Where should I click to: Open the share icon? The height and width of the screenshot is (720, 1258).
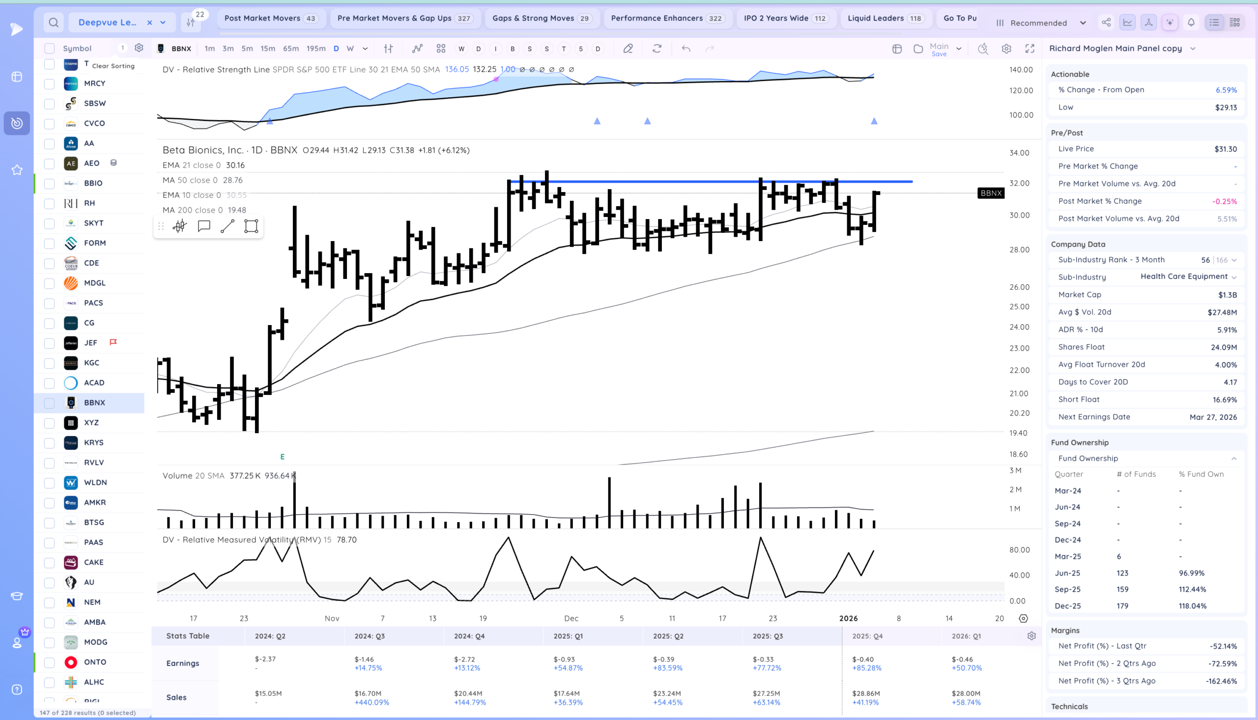1106,22
